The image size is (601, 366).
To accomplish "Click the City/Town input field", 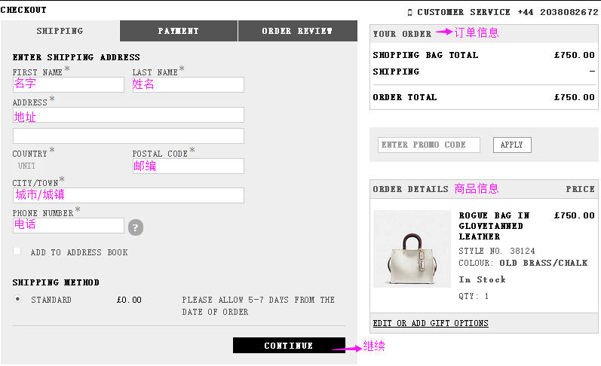I will point(128,195).
